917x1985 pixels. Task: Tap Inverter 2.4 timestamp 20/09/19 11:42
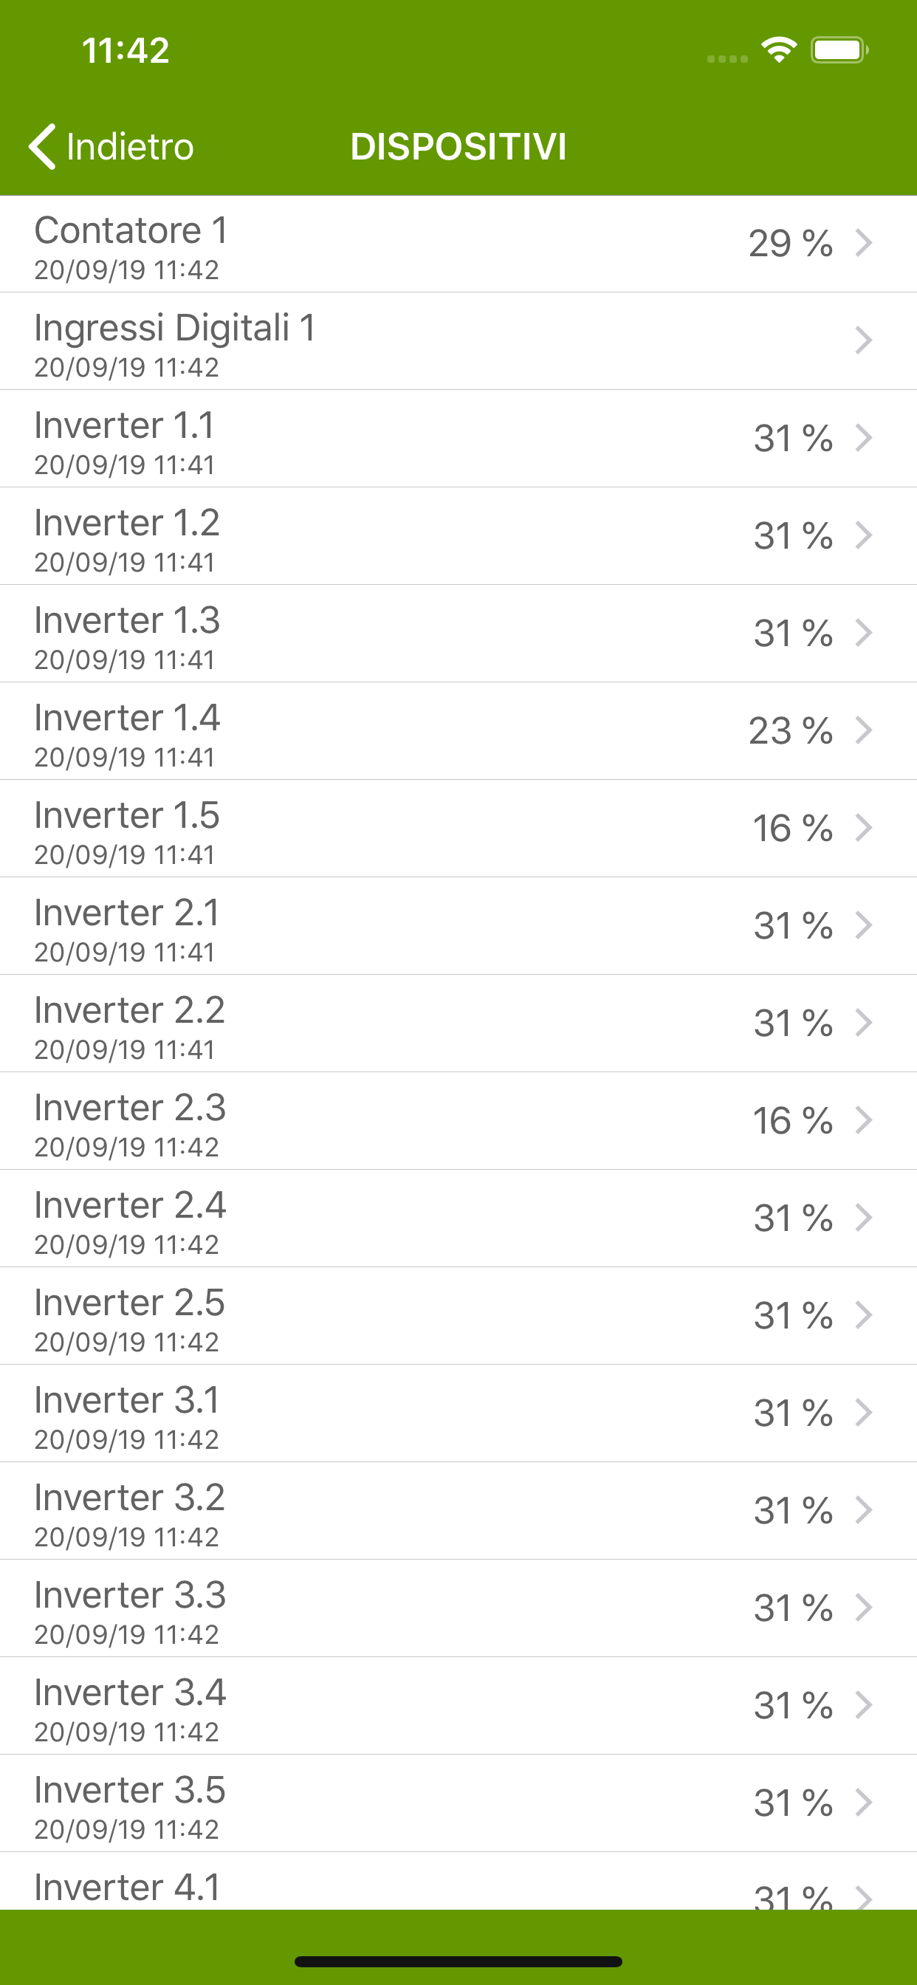pos(126,1244)
